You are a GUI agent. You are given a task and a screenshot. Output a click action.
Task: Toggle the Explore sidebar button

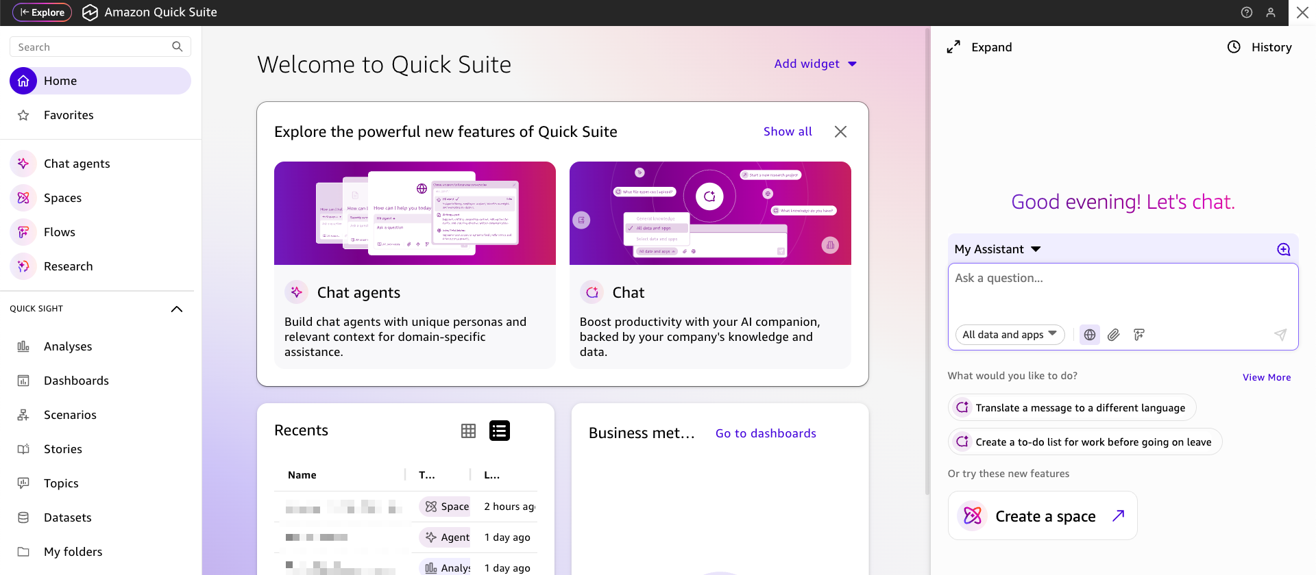(42, 12)
